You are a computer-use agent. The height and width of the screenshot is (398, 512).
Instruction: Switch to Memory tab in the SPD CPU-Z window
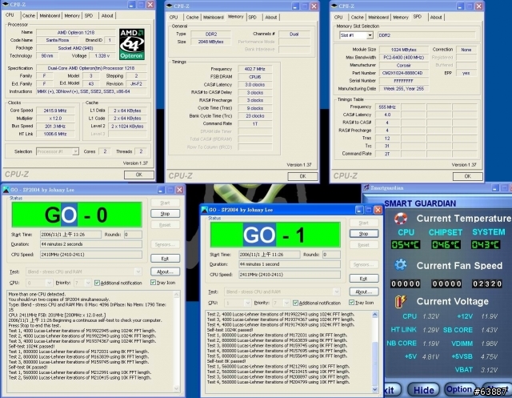[401, 18]
